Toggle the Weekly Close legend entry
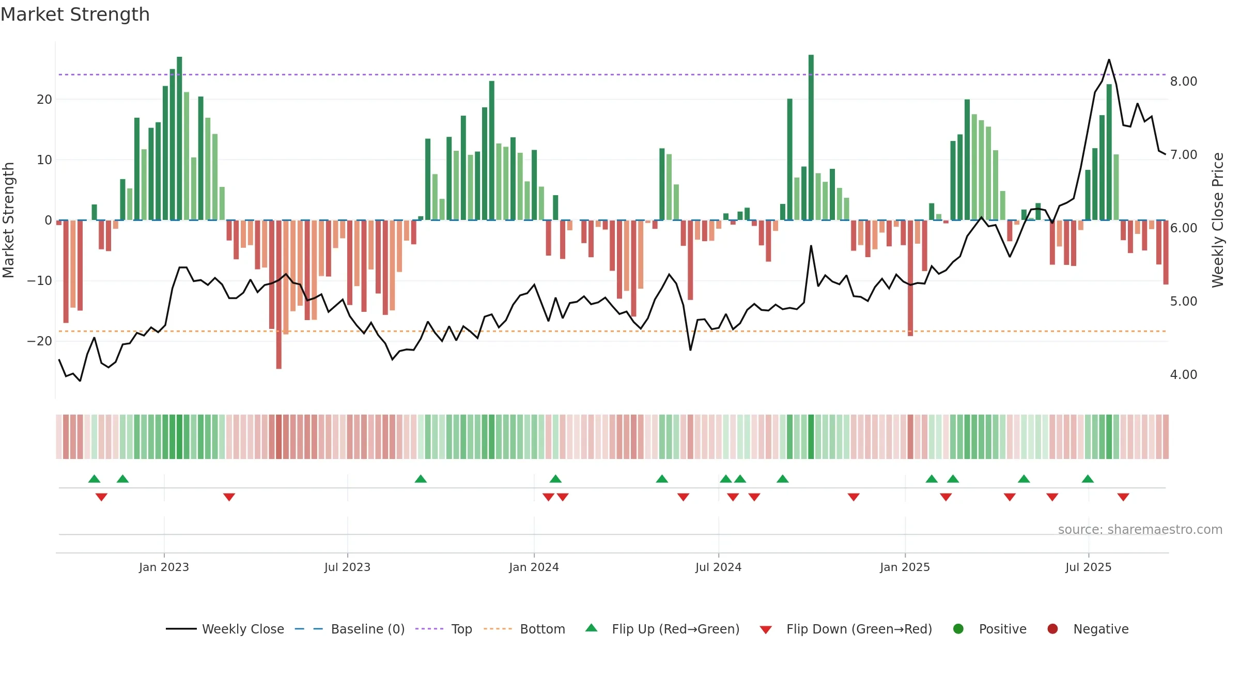 (225, 629)
